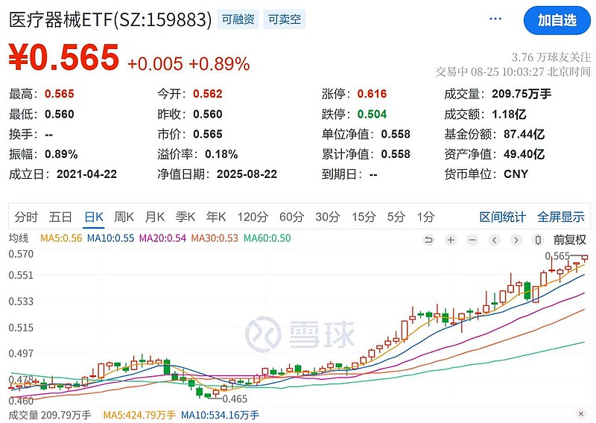Click the 成立日 2021-04-22 date
Viewport: 596px width, 423px height.
(x=86, y=174)
